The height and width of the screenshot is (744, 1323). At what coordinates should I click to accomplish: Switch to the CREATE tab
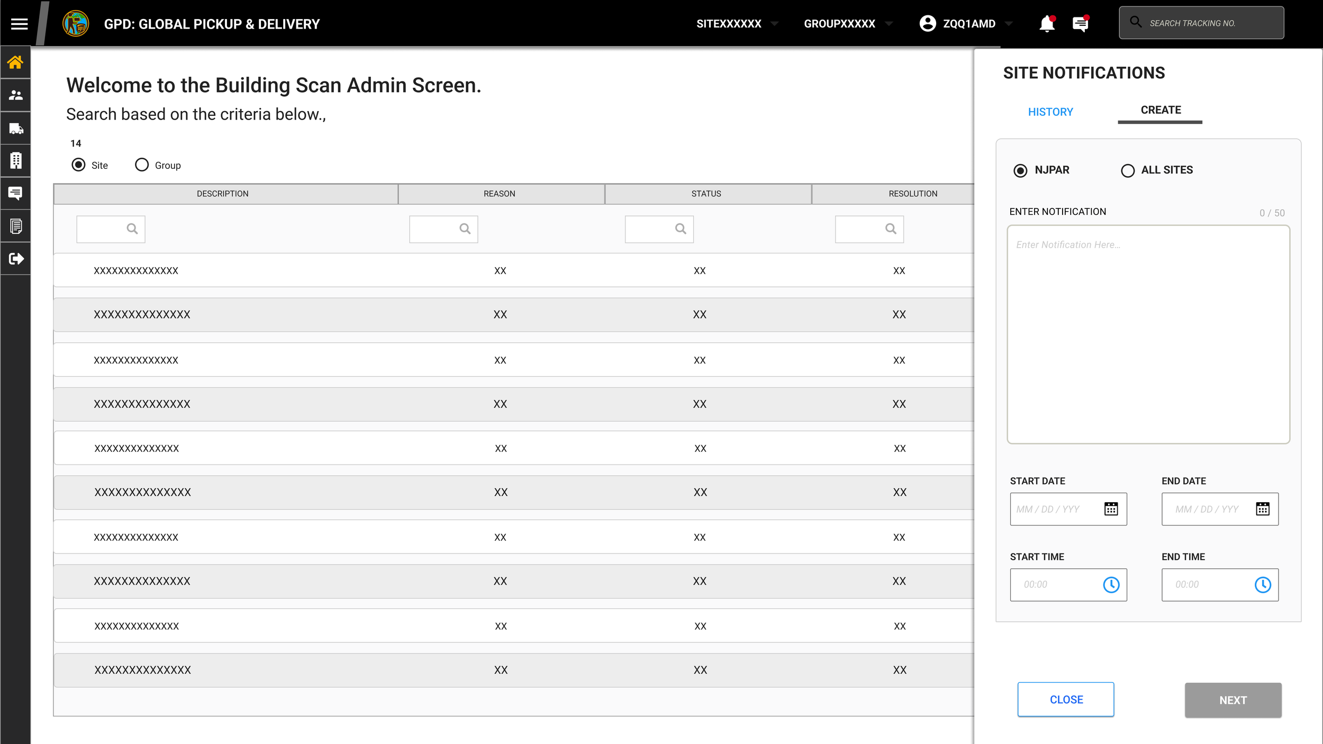(1160, 110)
